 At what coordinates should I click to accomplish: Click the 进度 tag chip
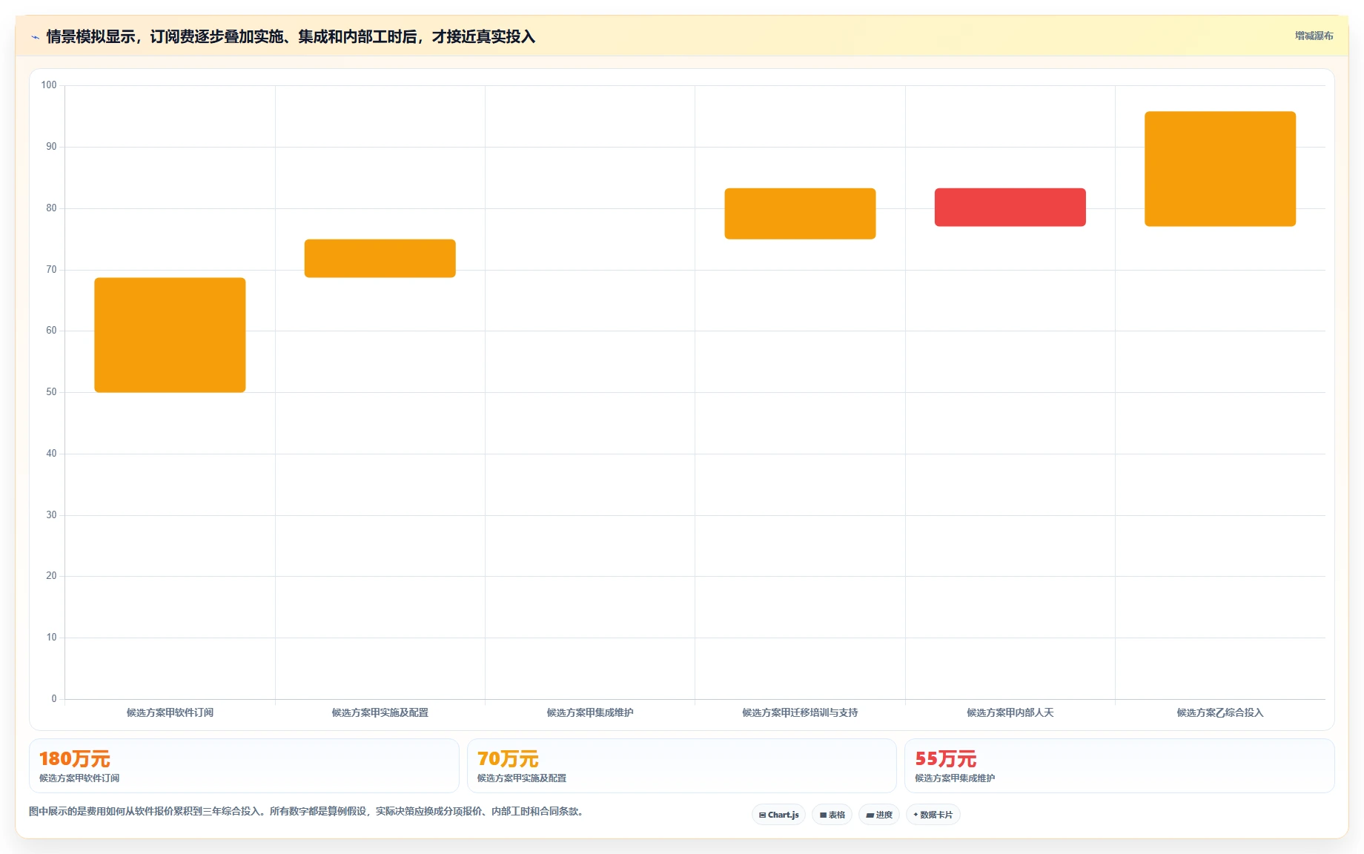click(x=879, y=815)
